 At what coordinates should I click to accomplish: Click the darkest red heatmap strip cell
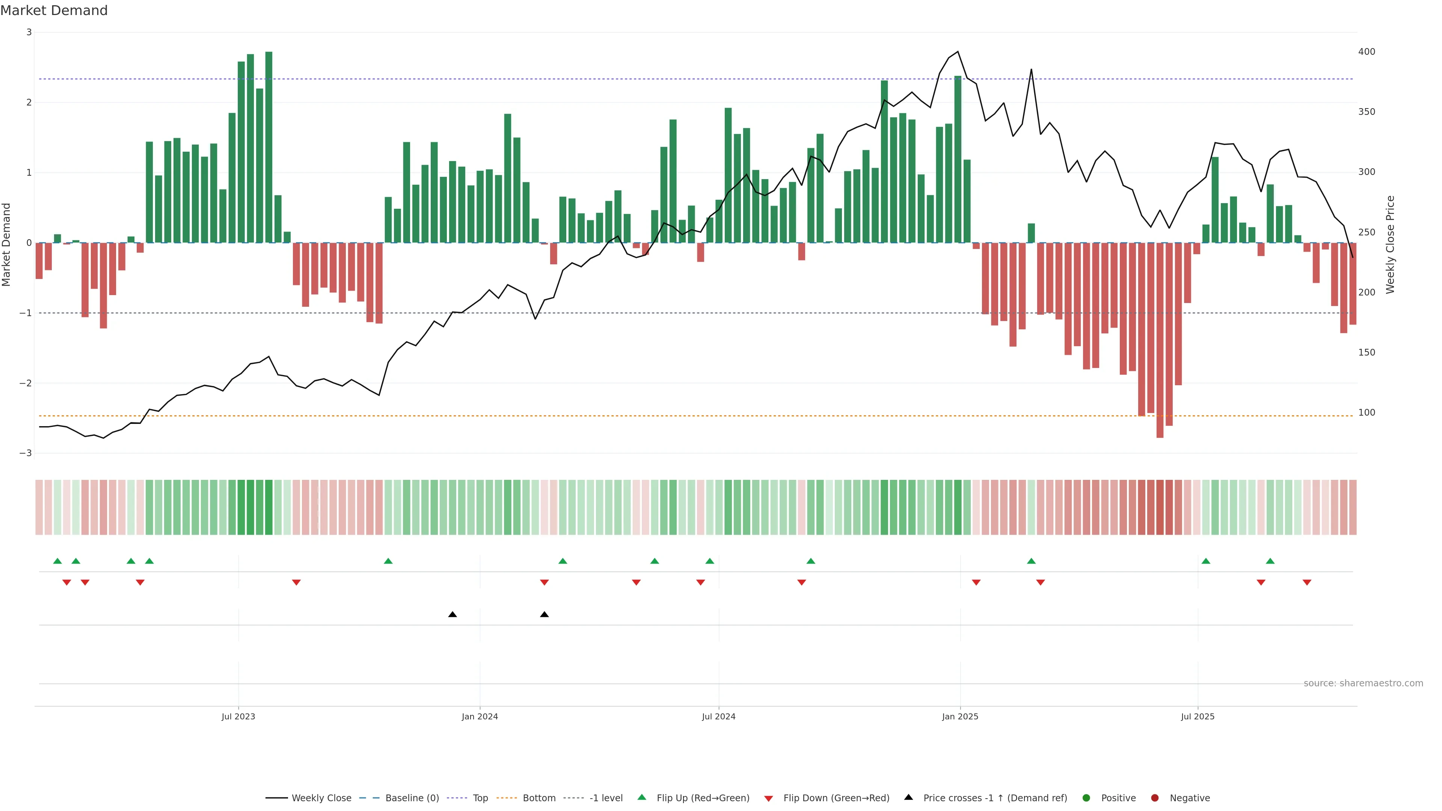pyautogui.click(x=1160, y=507)
